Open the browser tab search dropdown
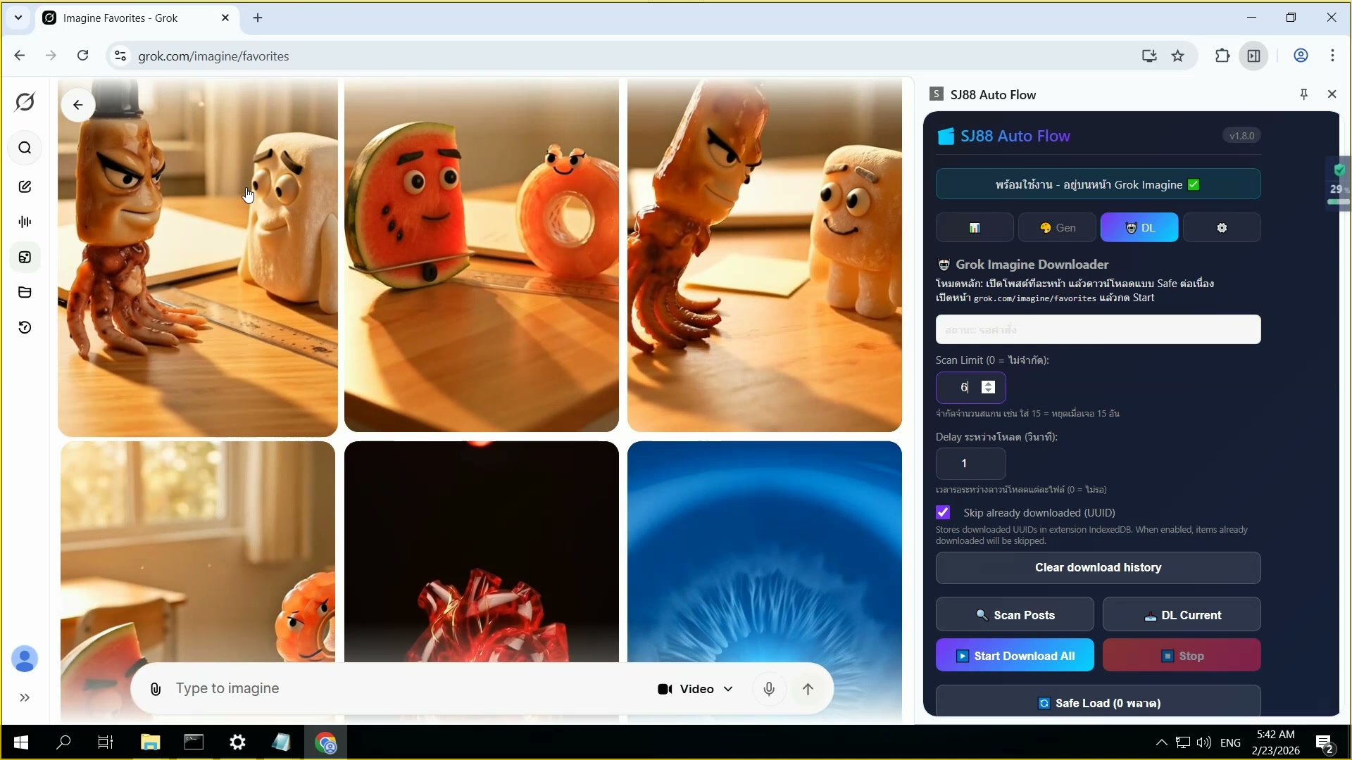The image size is (1352, 760). [x=18, y=18]
